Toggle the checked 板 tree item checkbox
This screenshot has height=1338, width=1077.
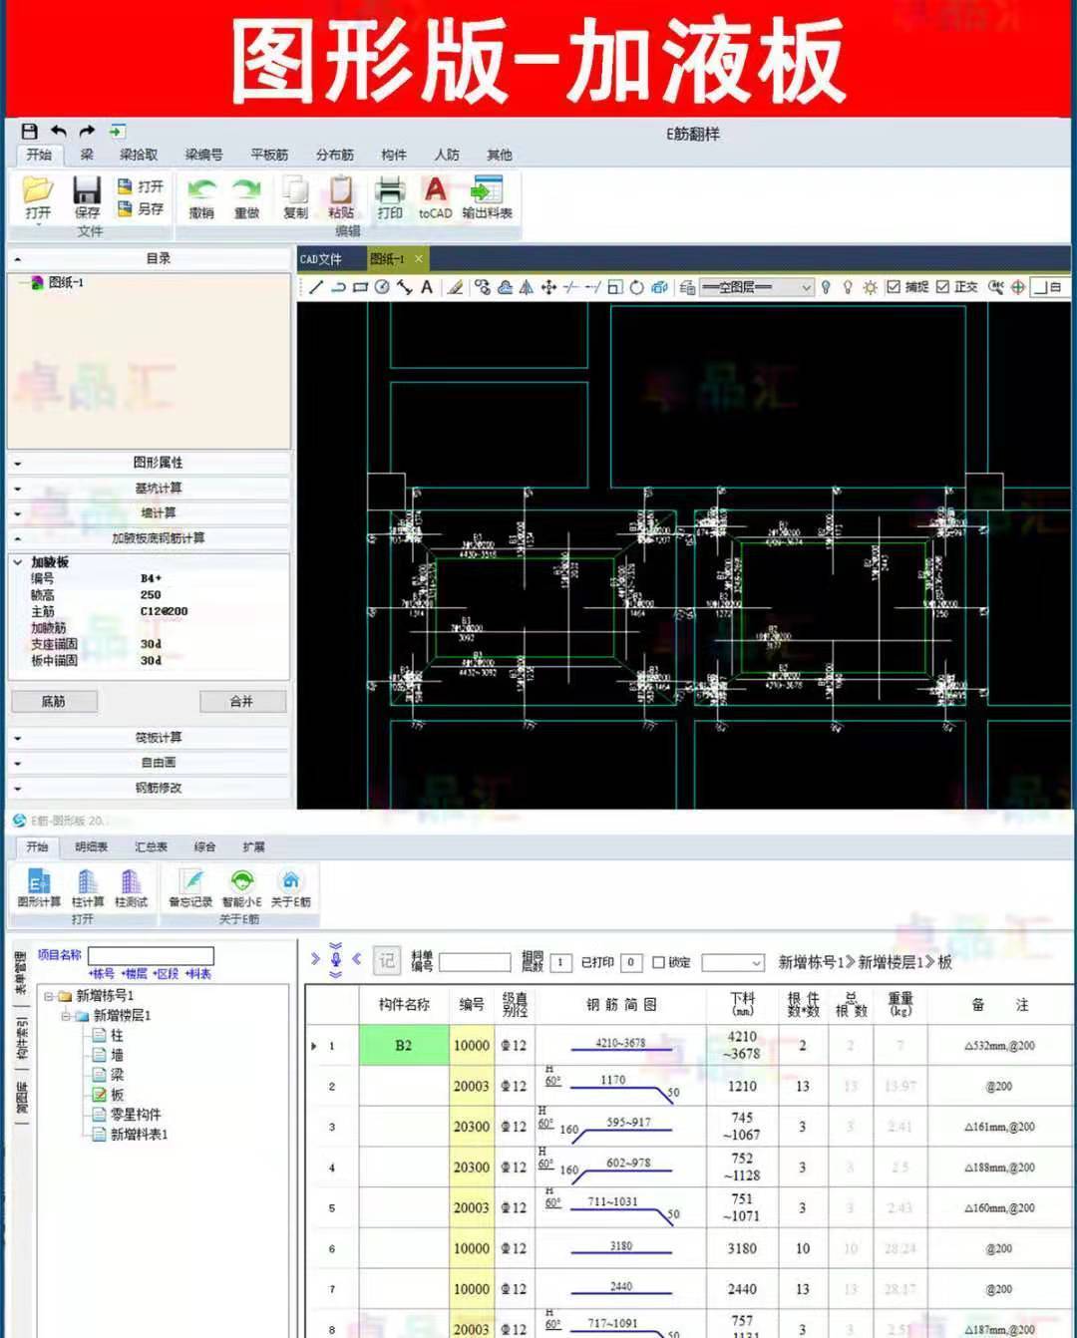point(99,1094)
